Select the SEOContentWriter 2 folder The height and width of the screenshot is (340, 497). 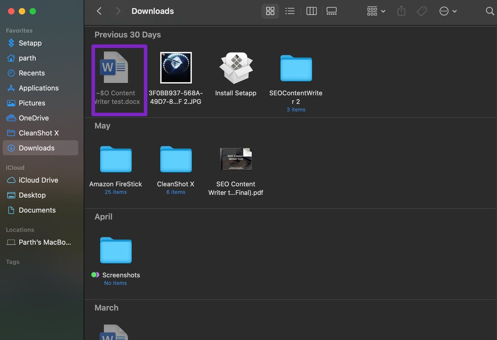(296, 68)
